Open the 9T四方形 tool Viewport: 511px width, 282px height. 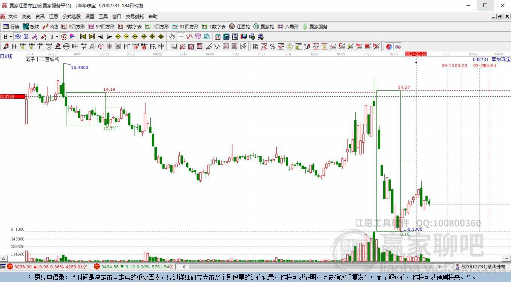(x=185, y=27)
